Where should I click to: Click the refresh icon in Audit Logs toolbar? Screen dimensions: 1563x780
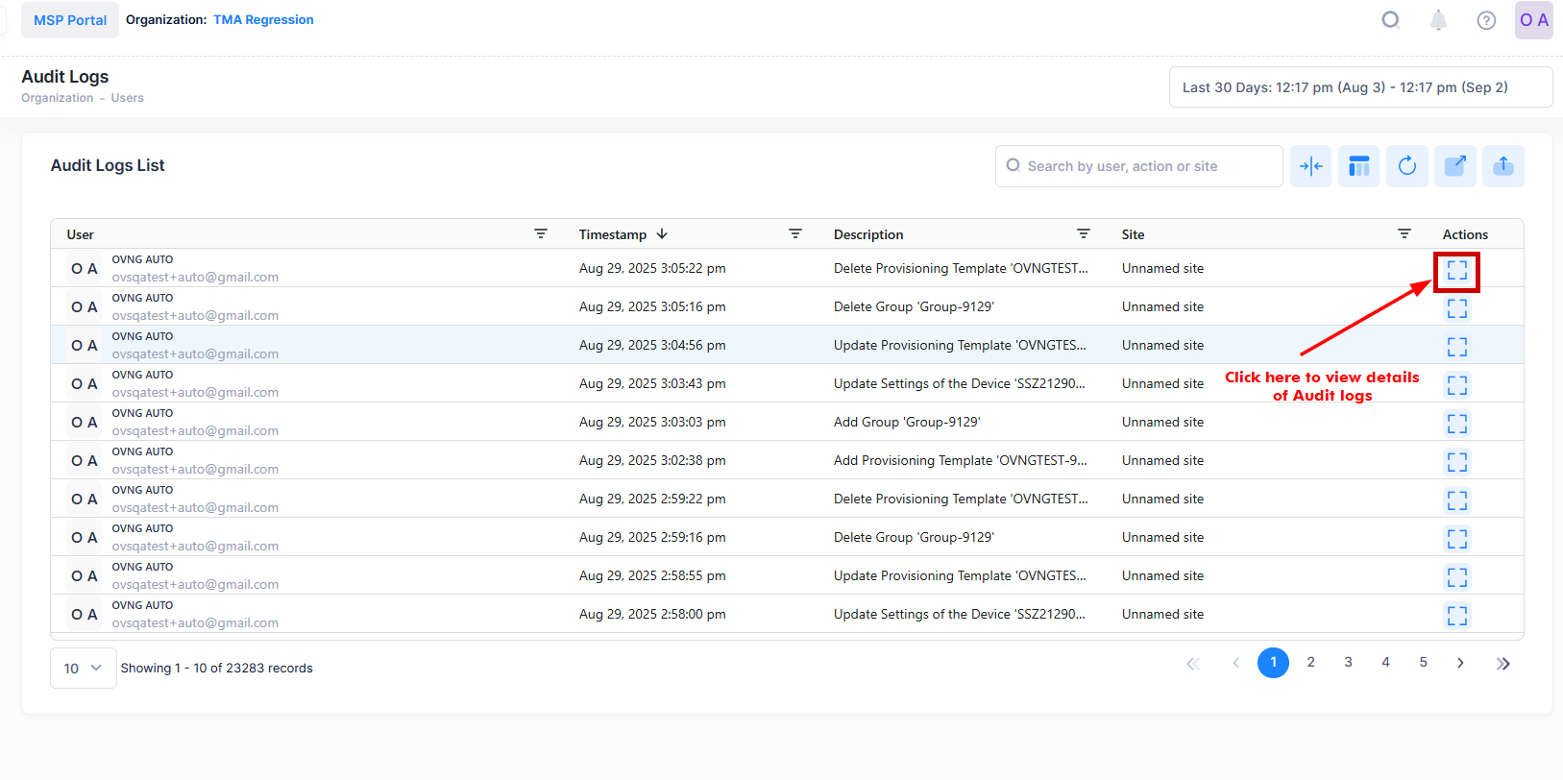click(1406, 166)
